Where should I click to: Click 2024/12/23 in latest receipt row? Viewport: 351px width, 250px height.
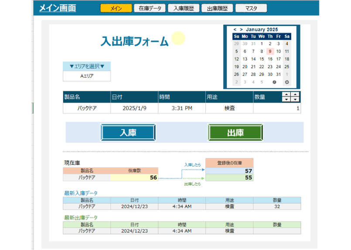click(134, 207)
